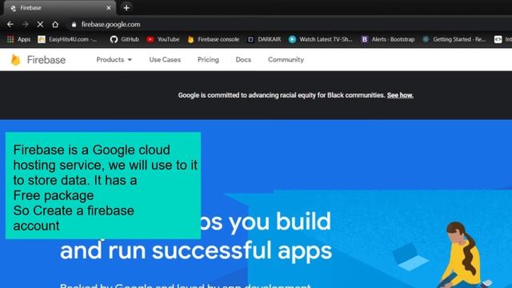Screen dimensions: 512x288
Task: Click the browser forward arrow
Action: click(x=25, y=24)
